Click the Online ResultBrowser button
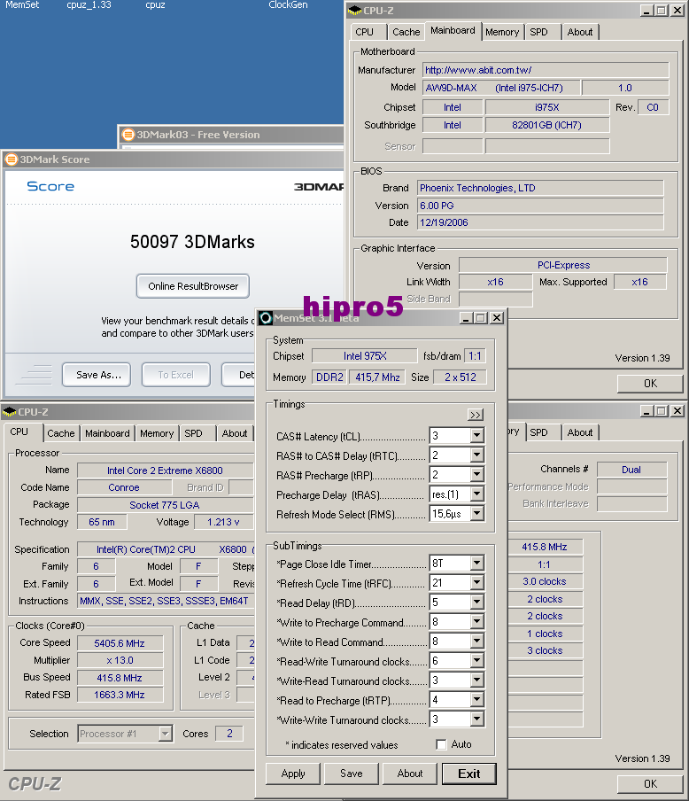This screenshot has height=801, width=689. click(x=193, y=286)
